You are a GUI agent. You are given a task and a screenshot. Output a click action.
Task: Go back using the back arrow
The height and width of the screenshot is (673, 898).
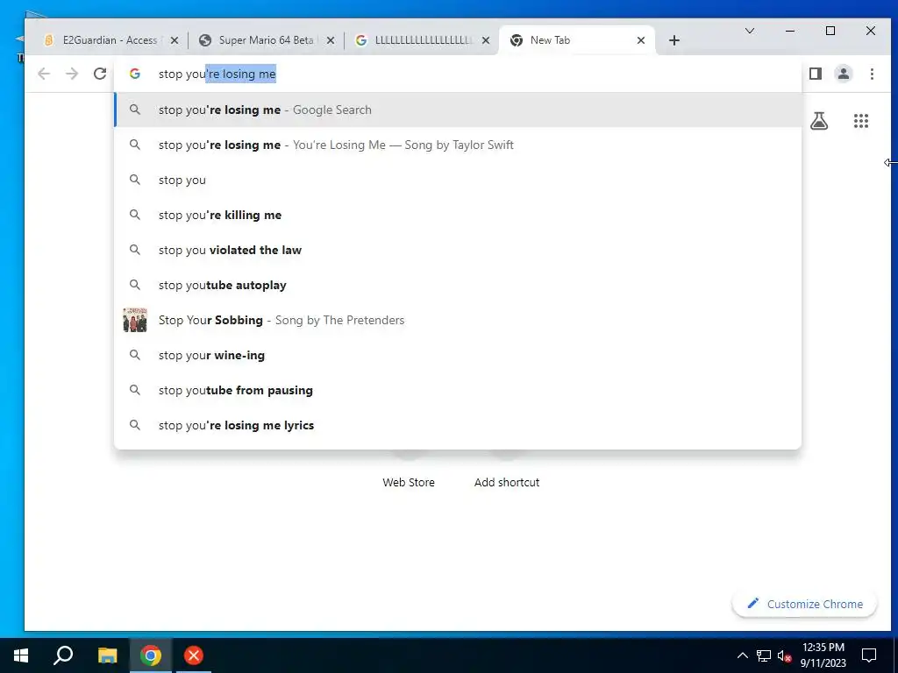point(44,74)
